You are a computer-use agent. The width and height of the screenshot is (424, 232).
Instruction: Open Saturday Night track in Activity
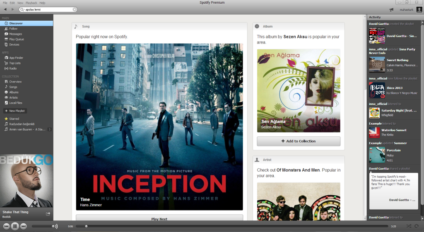click(399, 110)
